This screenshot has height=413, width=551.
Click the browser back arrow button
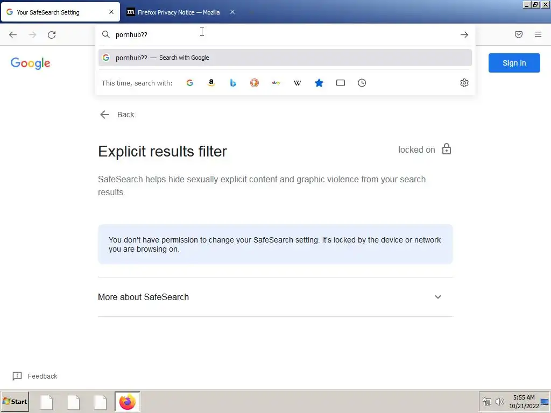point(13,35)
